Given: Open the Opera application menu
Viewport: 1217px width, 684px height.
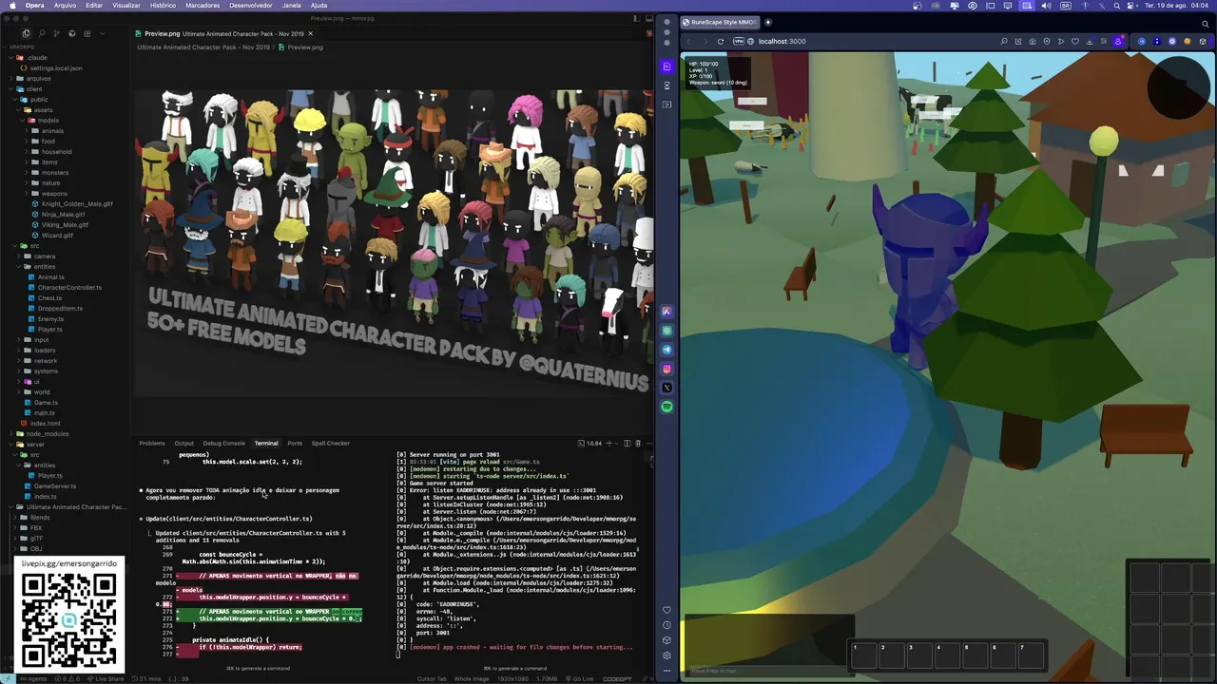Looking at the screenshot, I should click(34, 5).
